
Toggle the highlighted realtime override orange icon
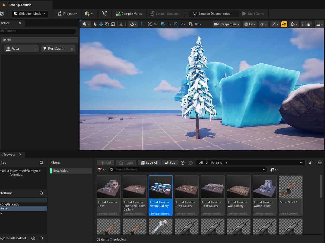(284, 24)
